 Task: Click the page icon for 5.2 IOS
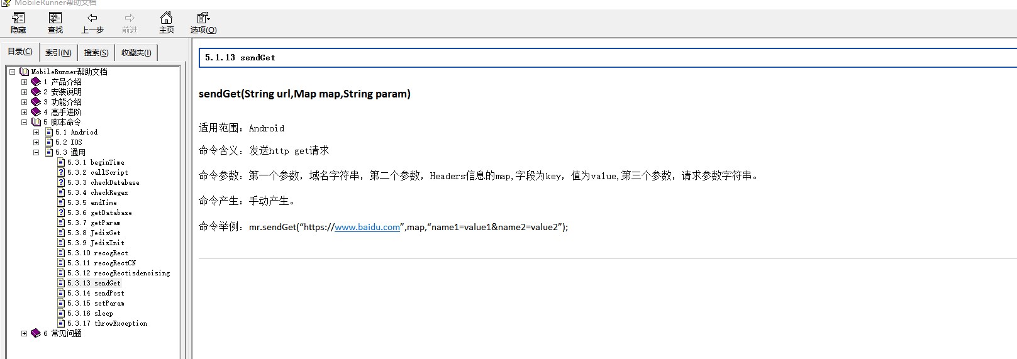[x=49, y=142]
